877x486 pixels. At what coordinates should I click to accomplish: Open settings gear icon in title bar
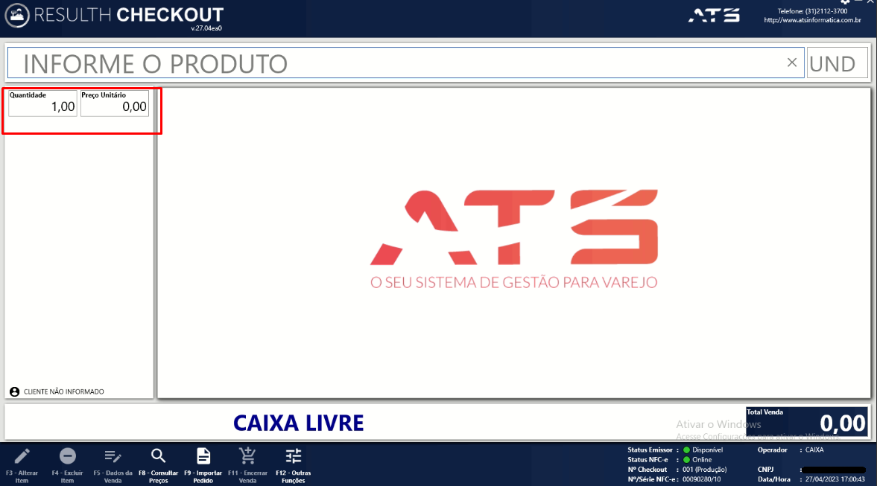click(845, 1)
